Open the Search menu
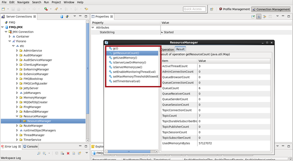The image size is (293, 161). tap(37, 2)
